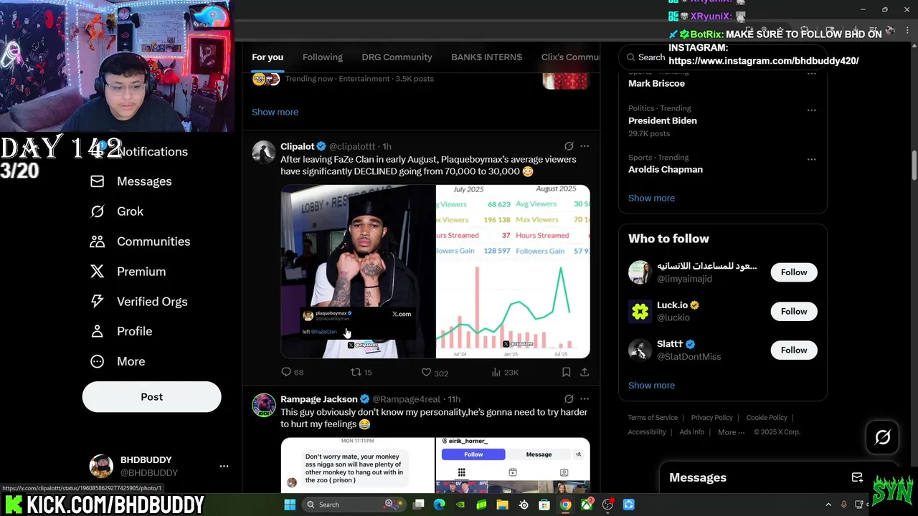Viewport: 918px width, 516px height.
Task: Open the Privacy Policy link
Action: [x=711, y=418]
